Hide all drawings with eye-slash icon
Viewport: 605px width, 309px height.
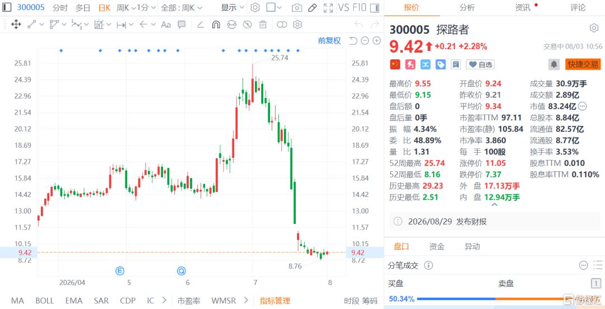tap(247, 25)
